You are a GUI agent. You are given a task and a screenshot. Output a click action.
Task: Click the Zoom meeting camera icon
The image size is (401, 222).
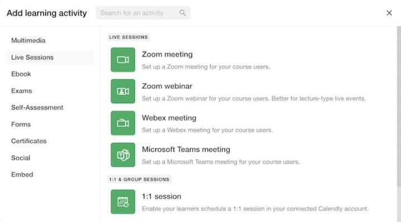pos(123,60)
